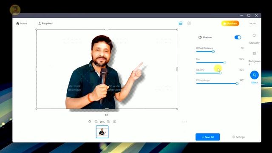Open the Background tab

click(254, 59)
